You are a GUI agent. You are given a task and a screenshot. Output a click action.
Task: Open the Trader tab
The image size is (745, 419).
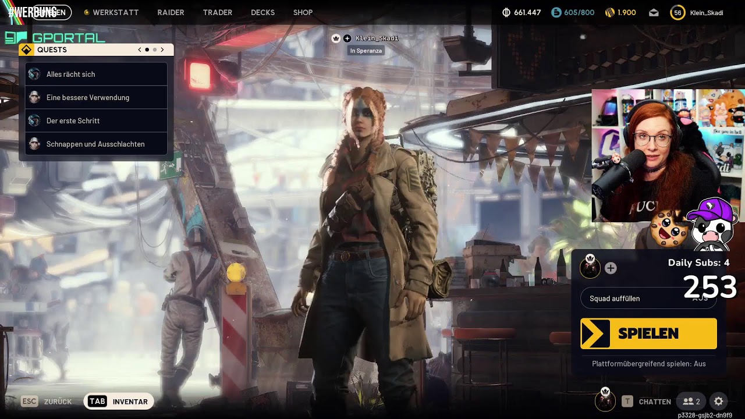(218, 12)
